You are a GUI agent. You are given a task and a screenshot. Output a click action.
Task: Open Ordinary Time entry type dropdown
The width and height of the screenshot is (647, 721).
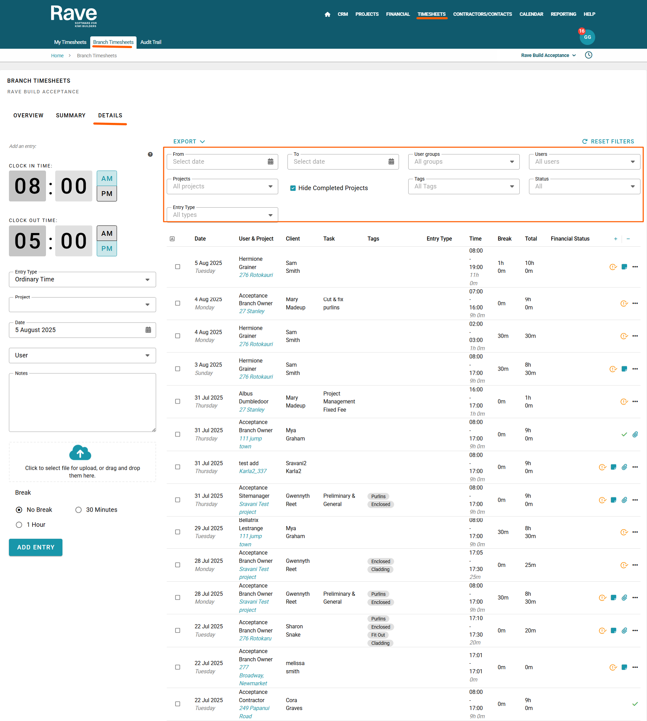pos(82,280)
